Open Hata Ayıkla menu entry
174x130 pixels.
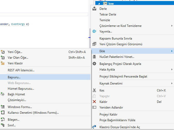132,69
